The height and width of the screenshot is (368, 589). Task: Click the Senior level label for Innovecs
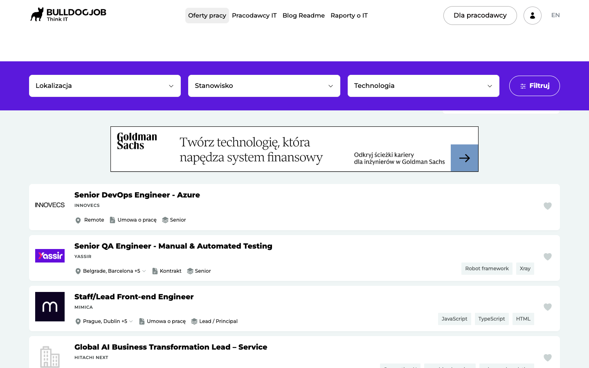pos(178,220)
